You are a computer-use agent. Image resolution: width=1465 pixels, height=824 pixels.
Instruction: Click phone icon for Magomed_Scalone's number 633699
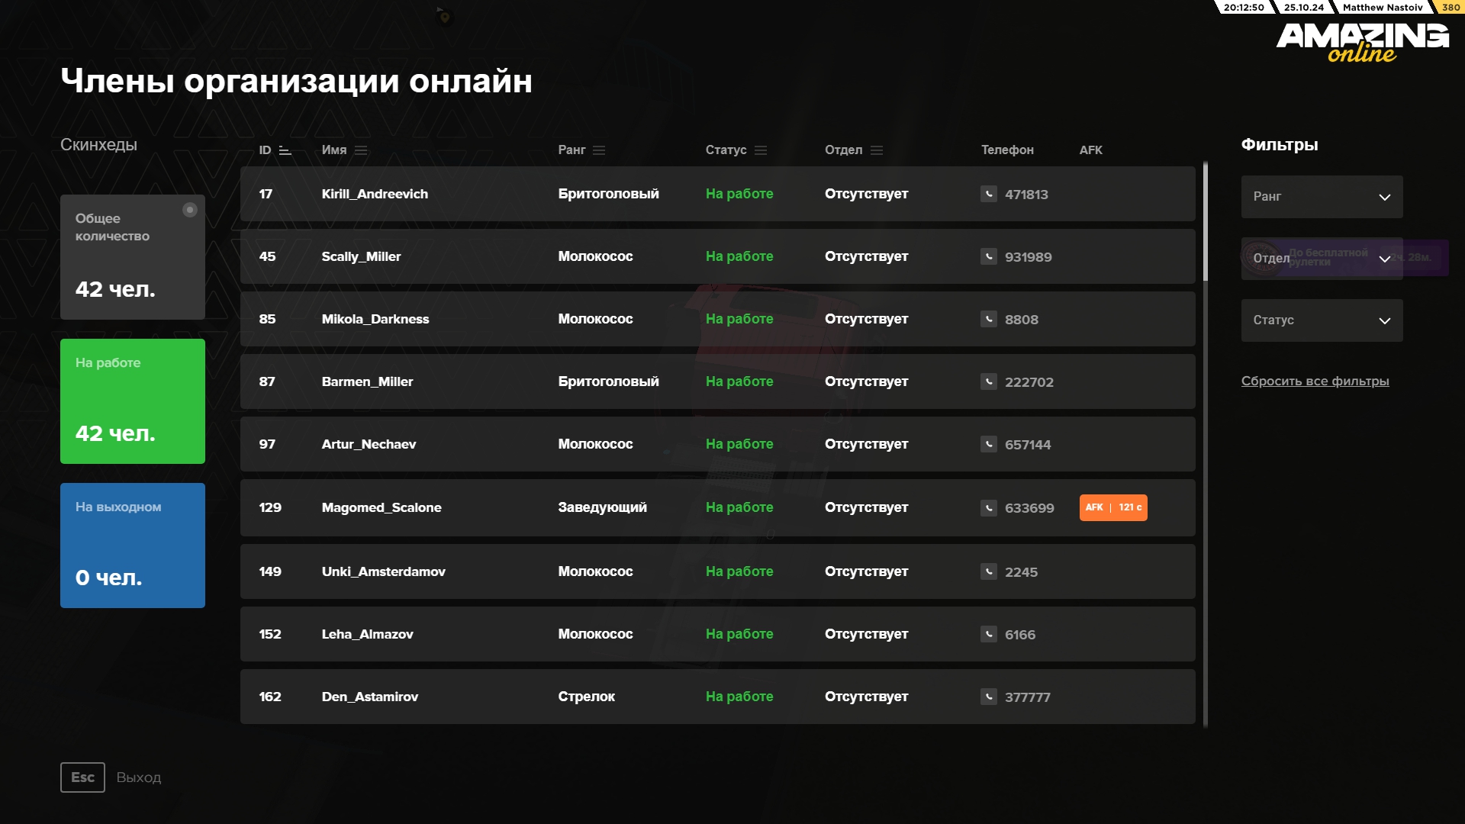pos(989,507)
